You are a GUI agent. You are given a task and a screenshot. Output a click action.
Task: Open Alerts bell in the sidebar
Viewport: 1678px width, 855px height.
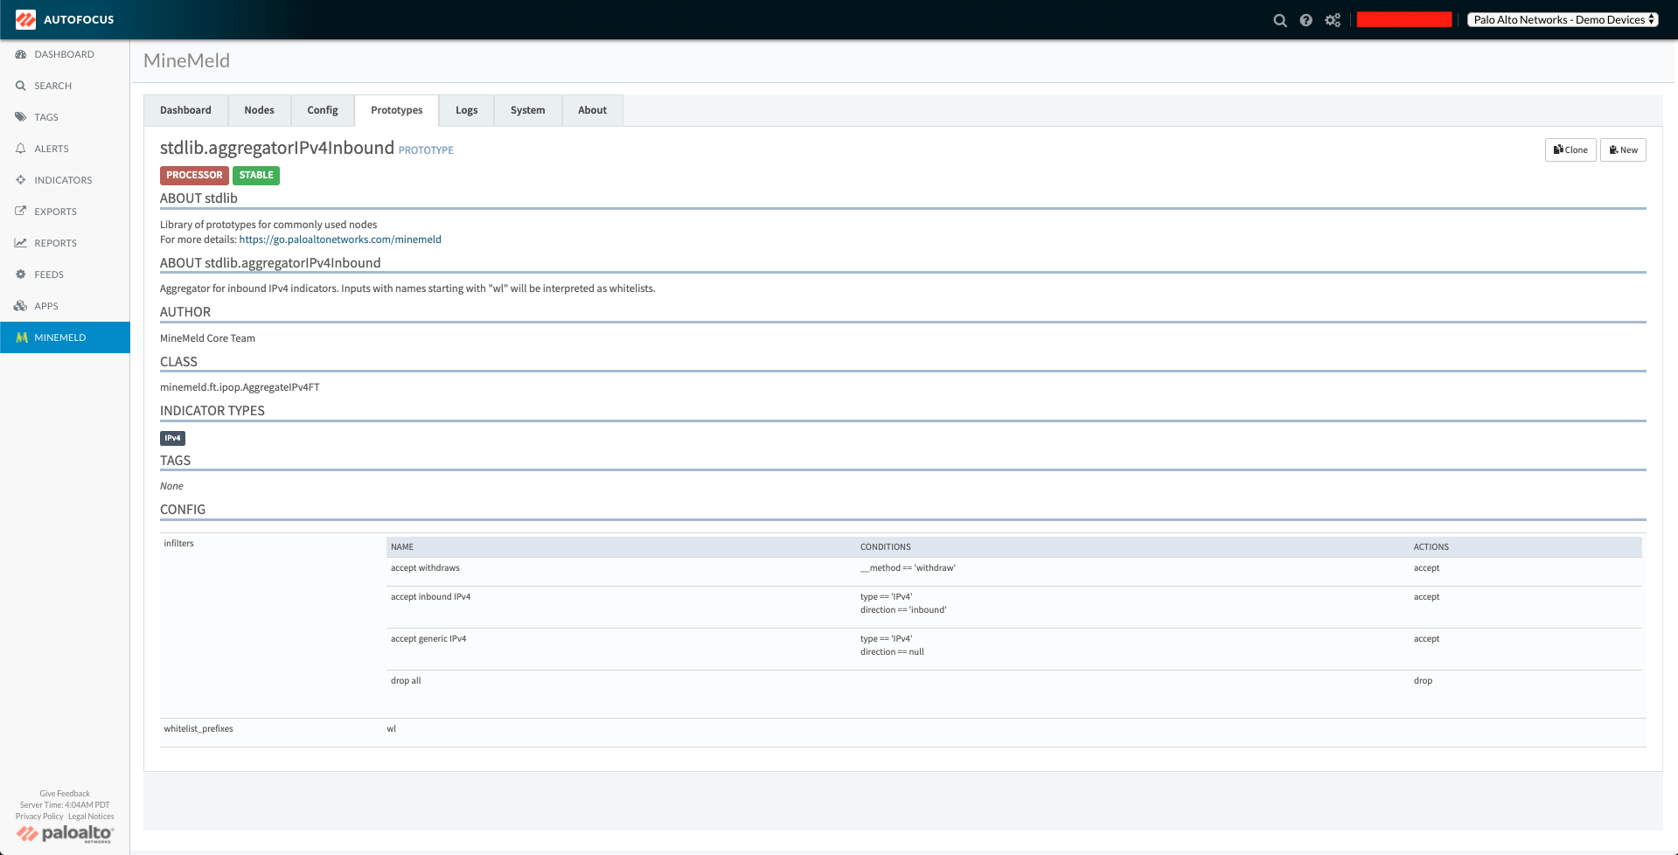pos(51,149)
